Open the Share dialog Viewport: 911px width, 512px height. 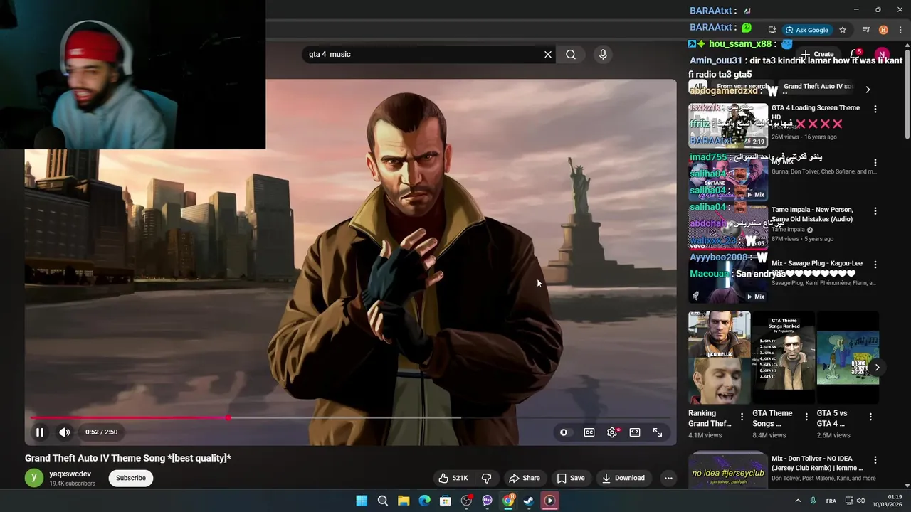(524, 478)
